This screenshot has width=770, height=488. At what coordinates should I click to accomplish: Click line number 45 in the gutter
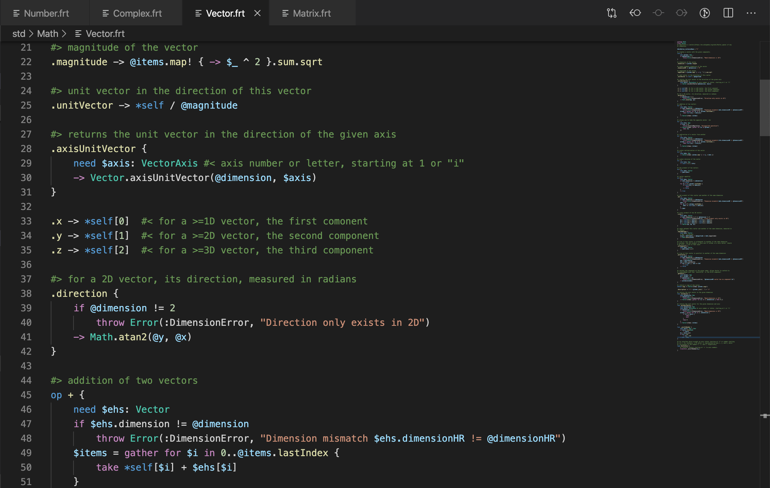26,395
